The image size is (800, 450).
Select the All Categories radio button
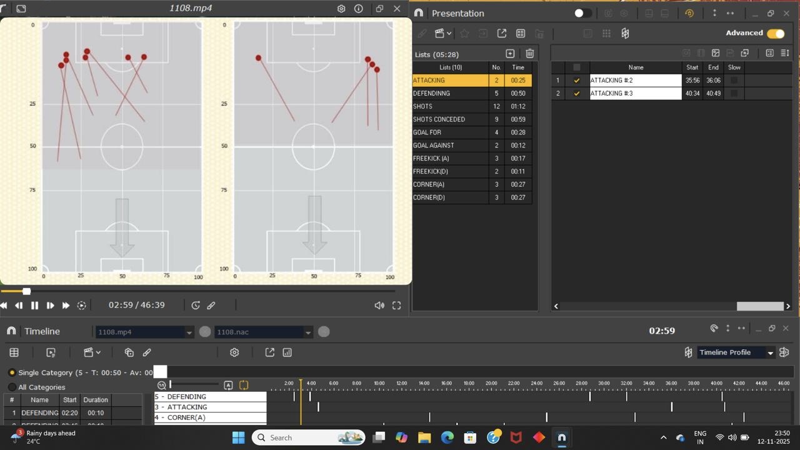point(12,387)
